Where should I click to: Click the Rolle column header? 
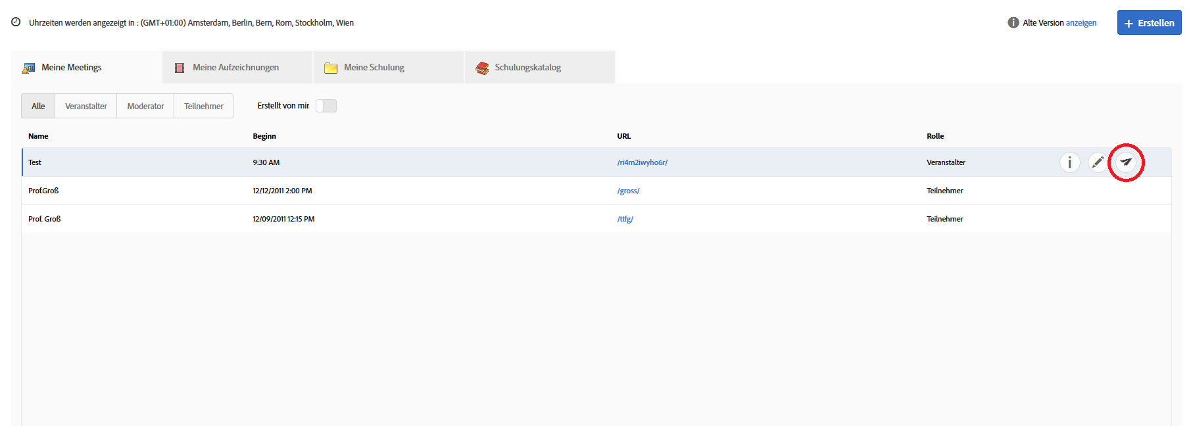pos(935,136)
